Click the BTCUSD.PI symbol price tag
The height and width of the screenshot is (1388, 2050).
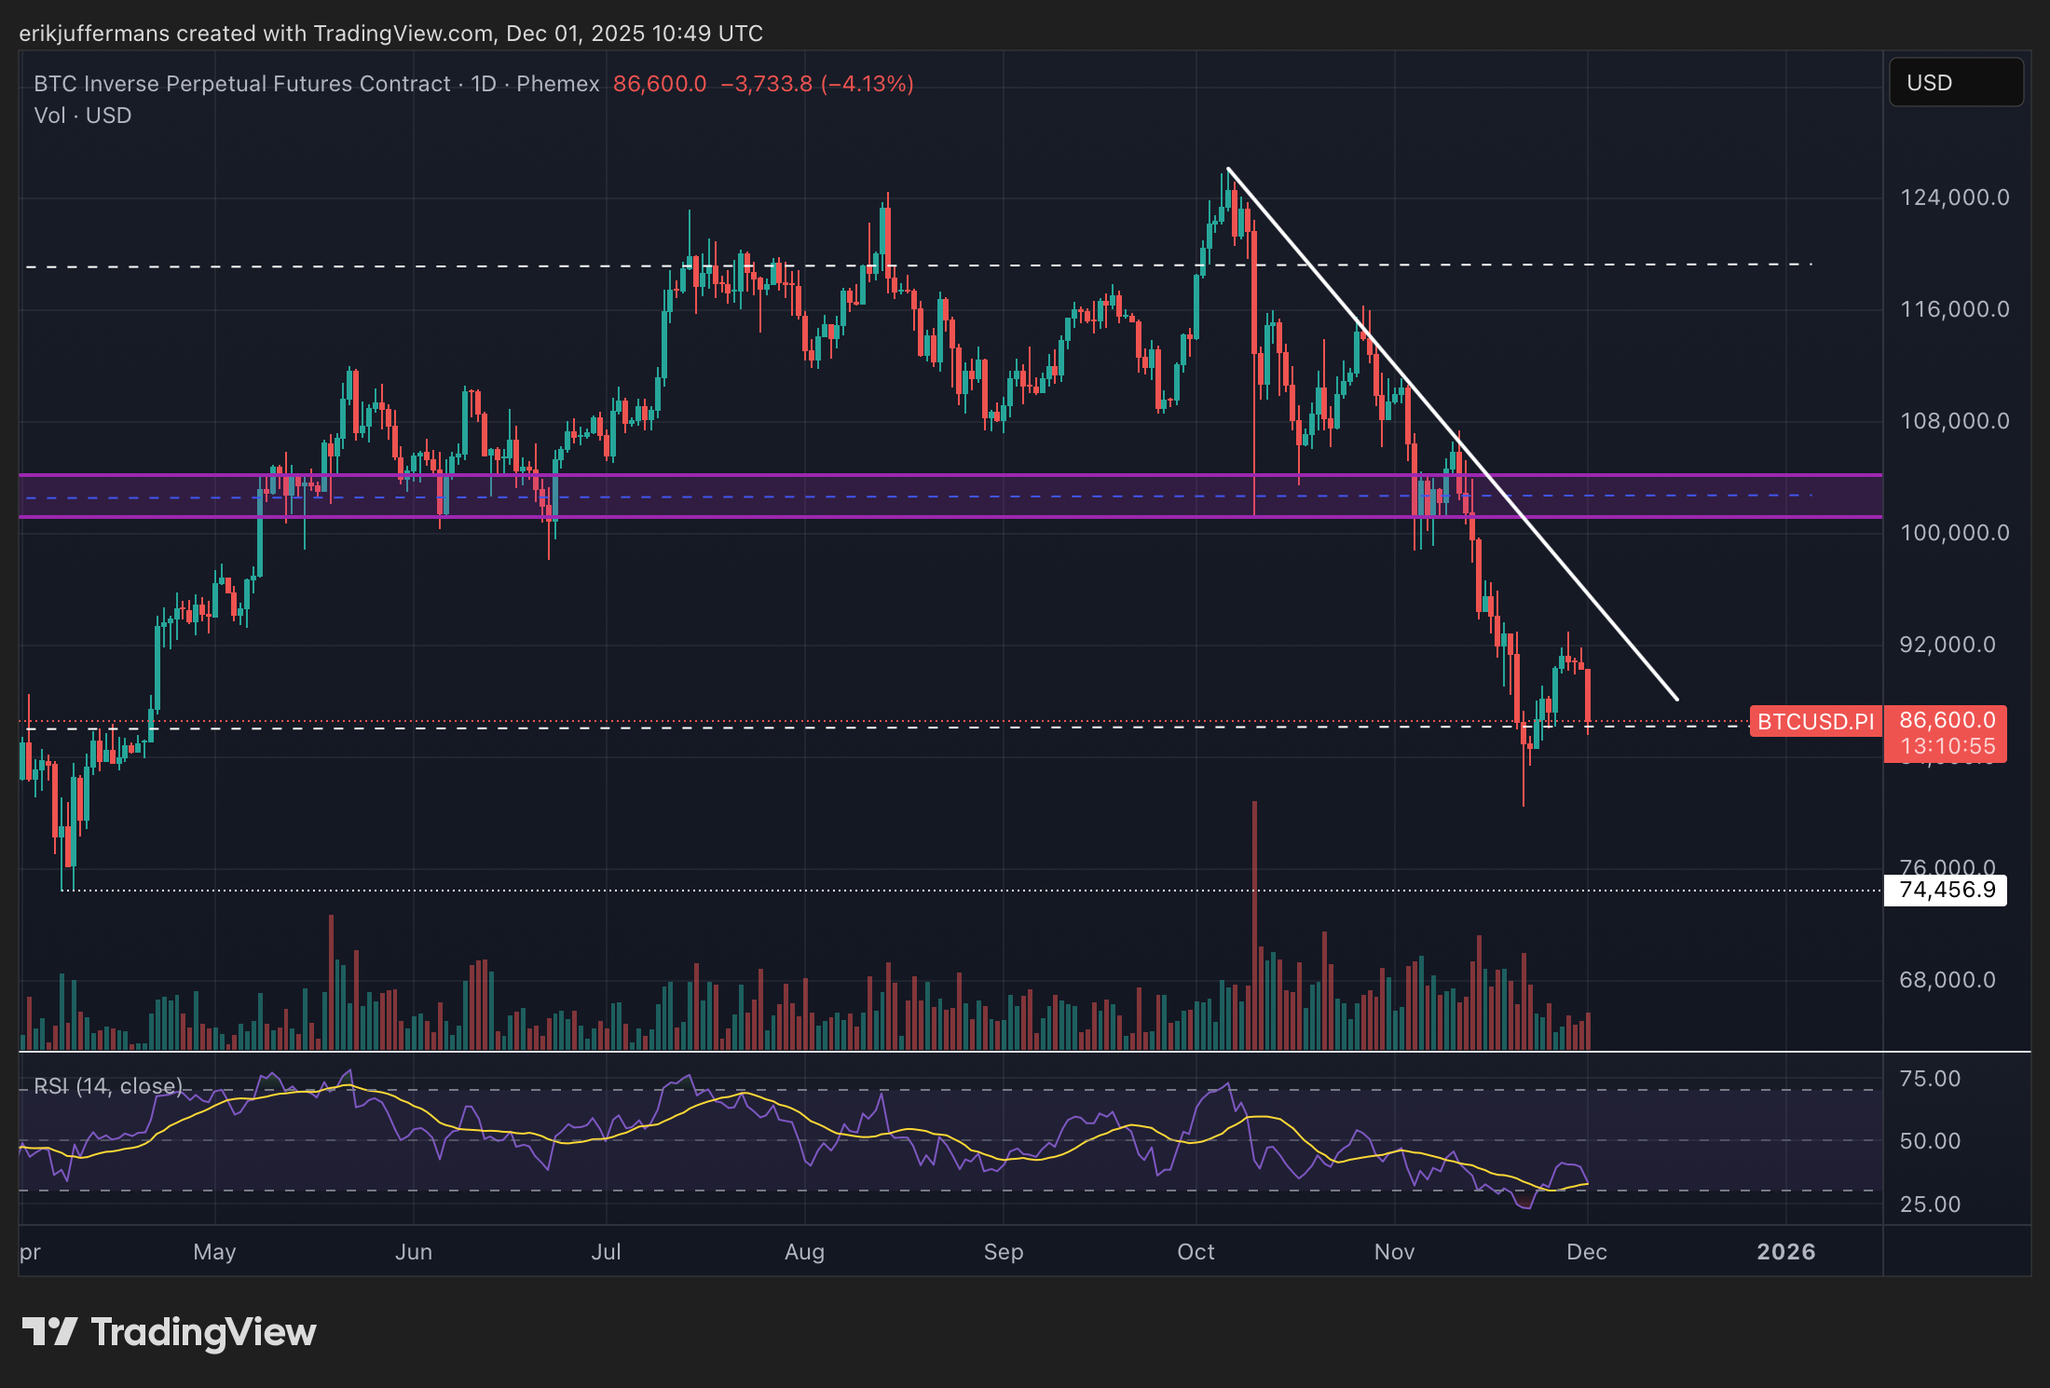pyautogui.click(x=1815, y=722)
